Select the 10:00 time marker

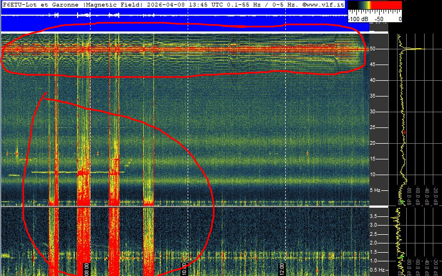(184, 268)
